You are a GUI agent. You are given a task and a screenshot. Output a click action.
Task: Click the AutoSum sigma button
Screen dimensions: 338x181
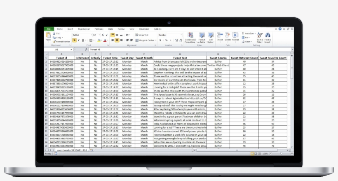pyautogui.click(x=248, y=33)
